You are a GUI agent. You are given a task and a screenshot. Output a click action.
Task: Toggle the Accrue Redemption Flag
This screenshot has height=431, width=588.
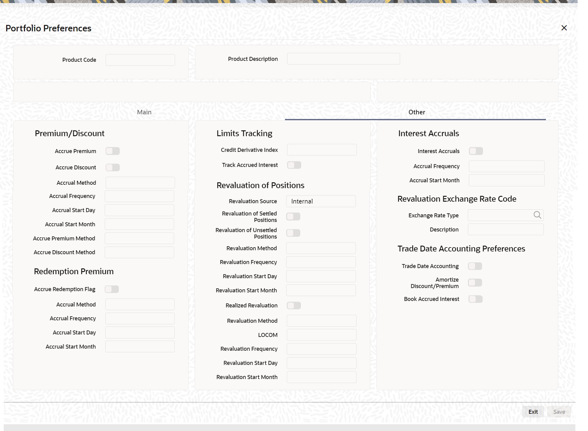tap(111, 289)
